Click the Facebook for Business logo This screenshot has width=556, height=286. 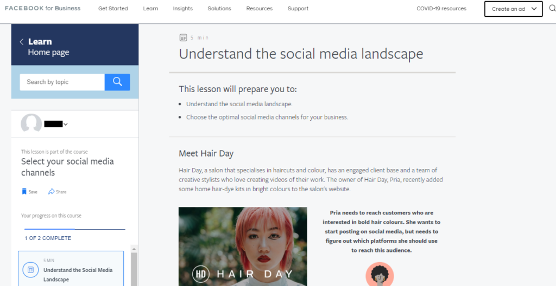tap(42, 8)
